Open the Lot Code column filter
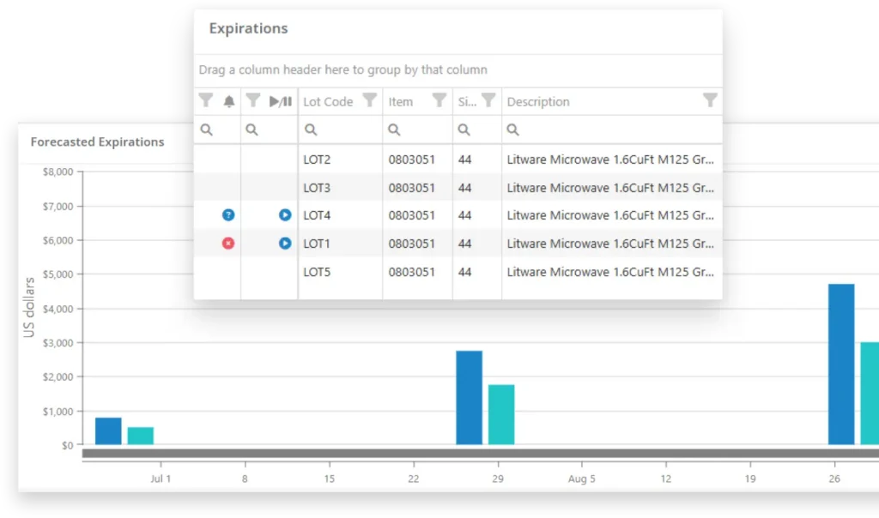The image size is (879, 518). pos(369,101)
